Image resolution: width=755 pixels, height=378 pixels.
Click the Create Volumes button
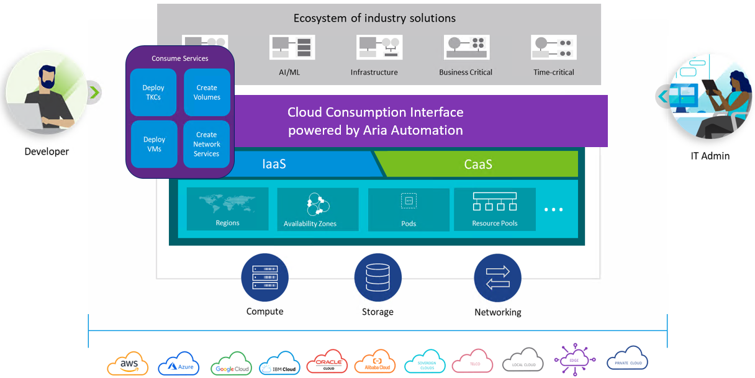point(207,92)
